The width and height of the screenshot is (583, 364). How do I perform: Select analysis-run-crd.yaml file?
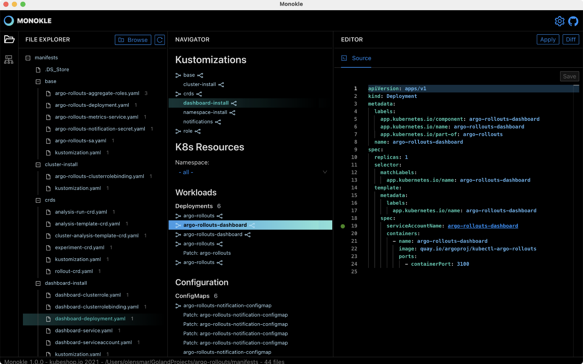pyautogui.click(x=81, y=212)
